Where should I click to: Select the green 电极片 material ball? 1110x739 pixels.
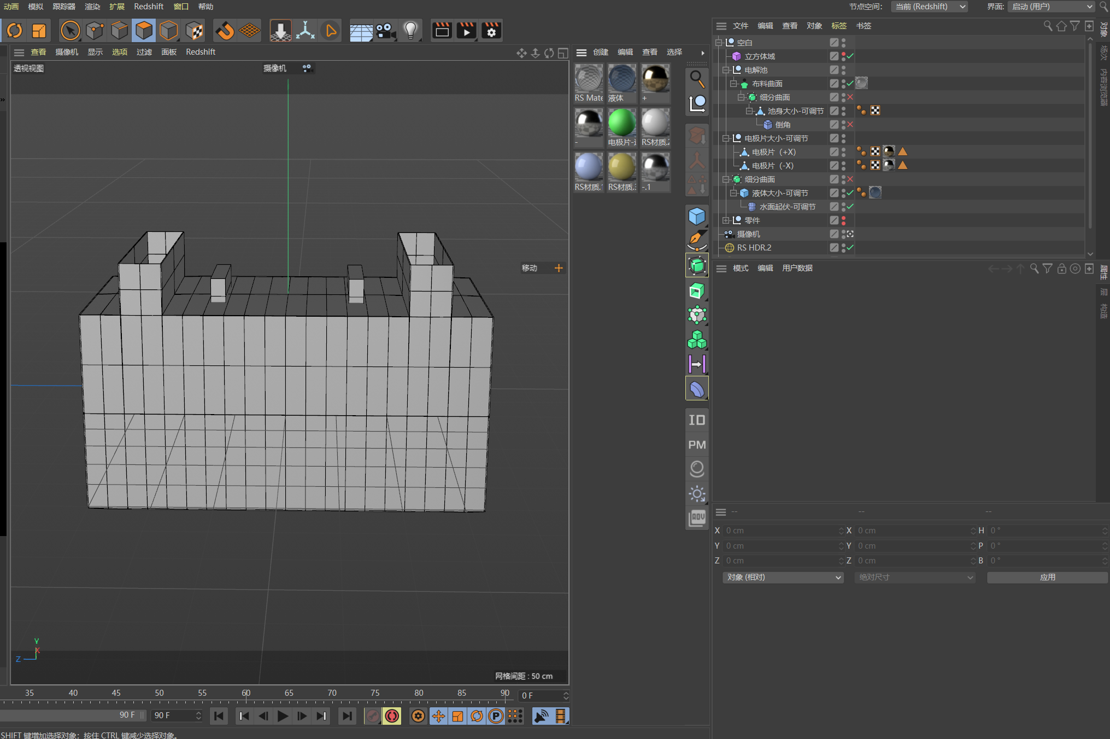pyautogui.click(x=622, y=123)
